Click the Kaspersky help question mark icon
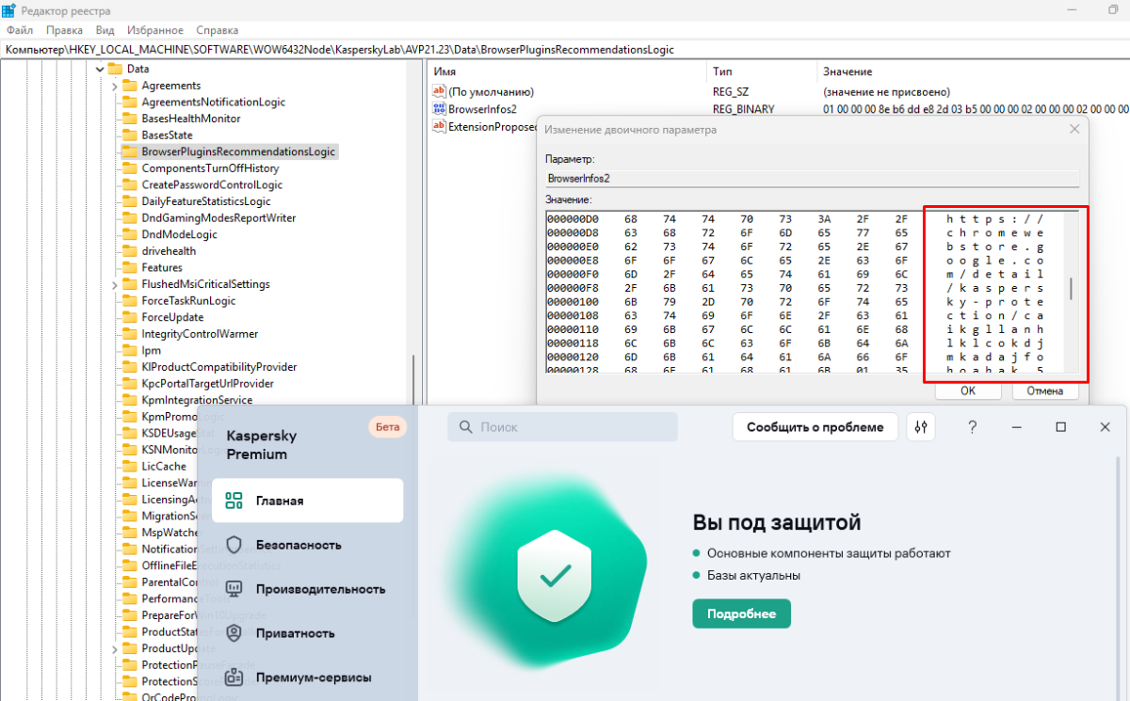 [x=973, y=427]
